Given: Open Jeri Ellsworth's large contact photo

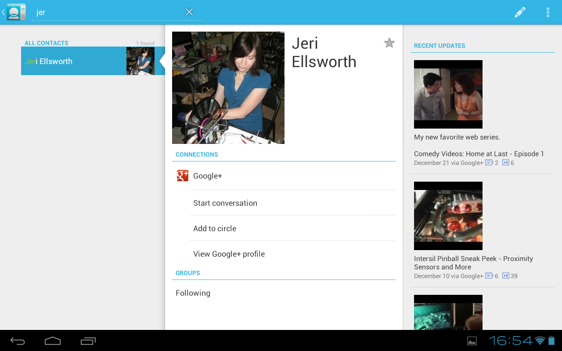Looking at the screenshot, I should [228, 88].
